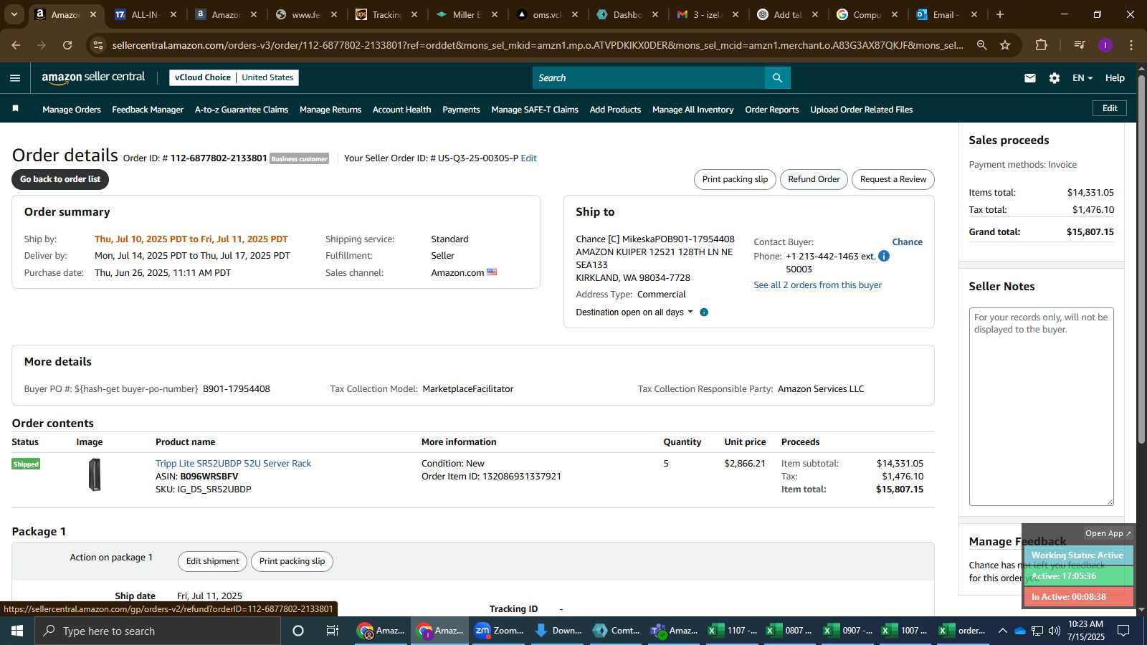Click the Seller Central search field
The width and height of the screenshot is (1147, 645).
pos(648,77)
